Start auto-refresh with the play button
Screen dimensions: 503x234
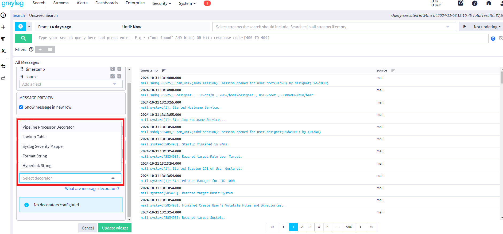pos(465,27)
